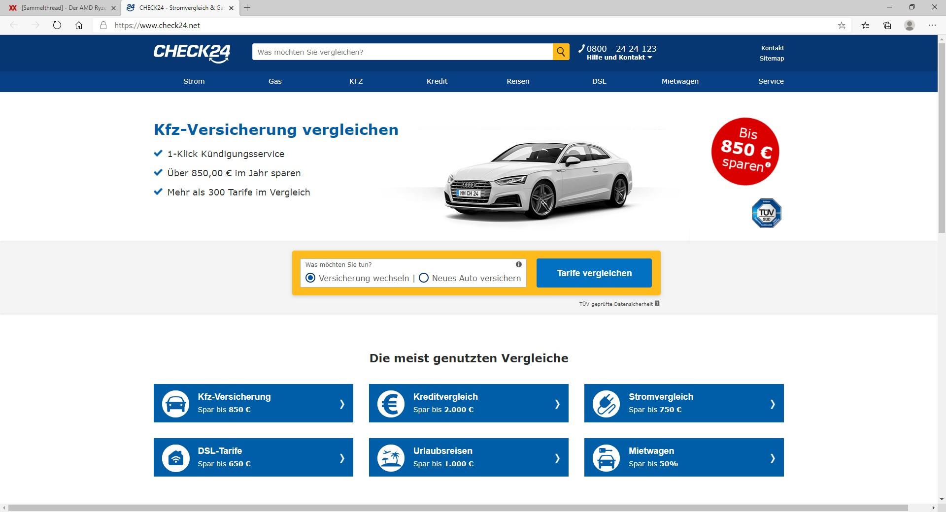
Task: Go to browser home page icon
Action: (79, 25)
